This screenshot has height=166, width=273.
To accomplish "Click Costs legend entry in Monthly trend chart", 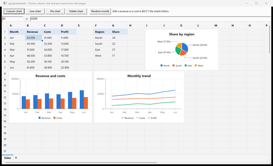I will [x=141, y=118].
